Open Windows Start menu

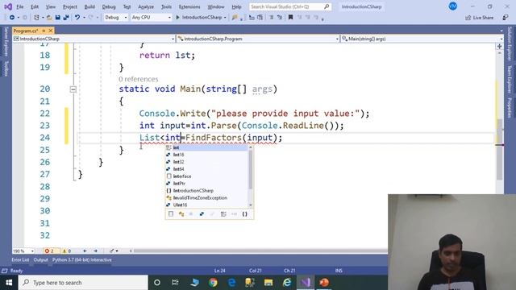point(9,283)
